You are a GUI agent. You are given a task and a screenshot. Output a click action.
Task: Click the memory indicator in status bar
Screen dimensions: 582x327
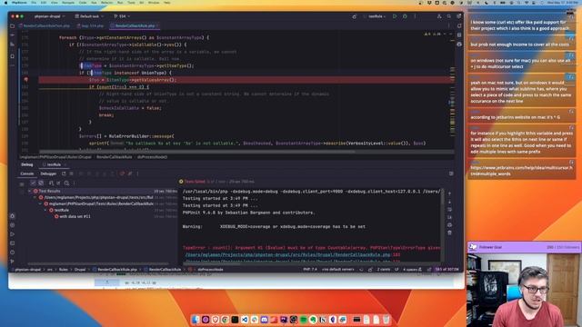coord(447,270)
